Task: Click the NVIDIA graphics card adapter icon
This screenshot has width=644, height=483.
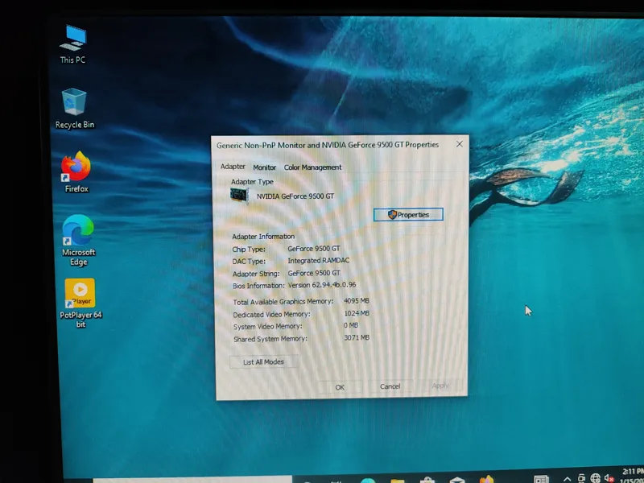Action: [x=240, y=196]
